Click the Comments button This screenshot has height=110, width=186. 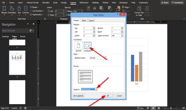(177, 3)
